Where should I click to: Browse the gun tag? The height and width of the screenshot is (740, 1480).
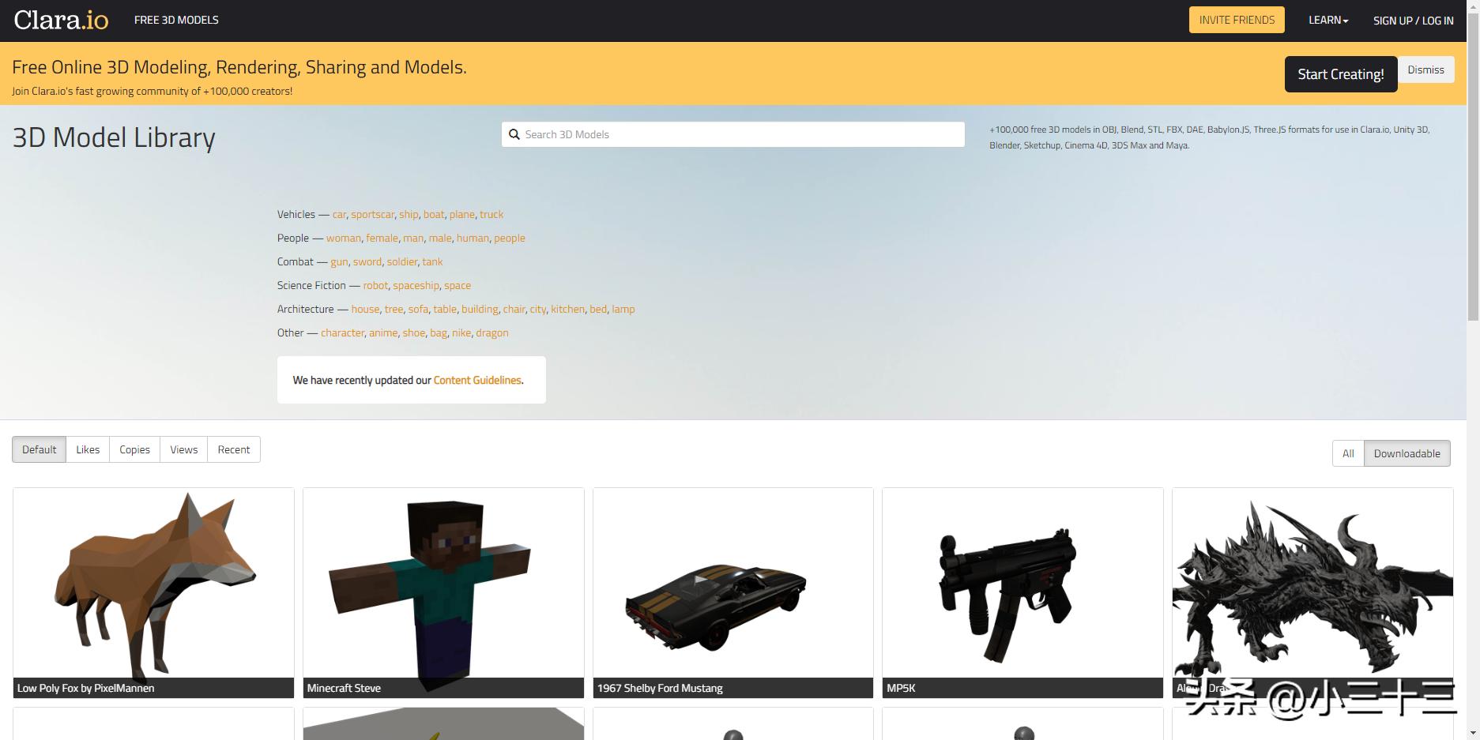coord(339,261)
